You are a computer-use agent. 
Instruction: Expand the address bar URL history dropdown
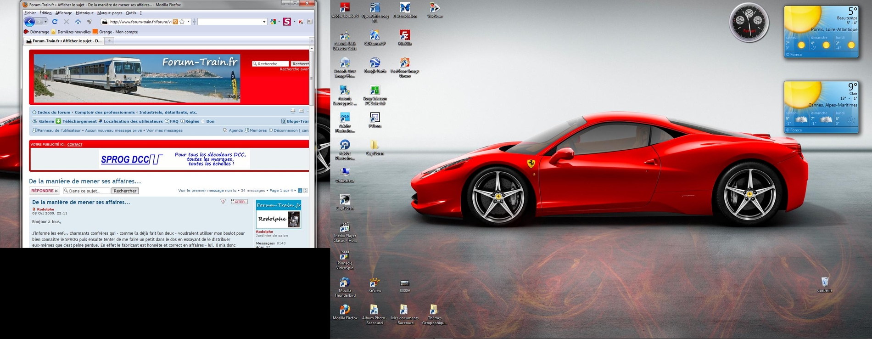[188, 22]
